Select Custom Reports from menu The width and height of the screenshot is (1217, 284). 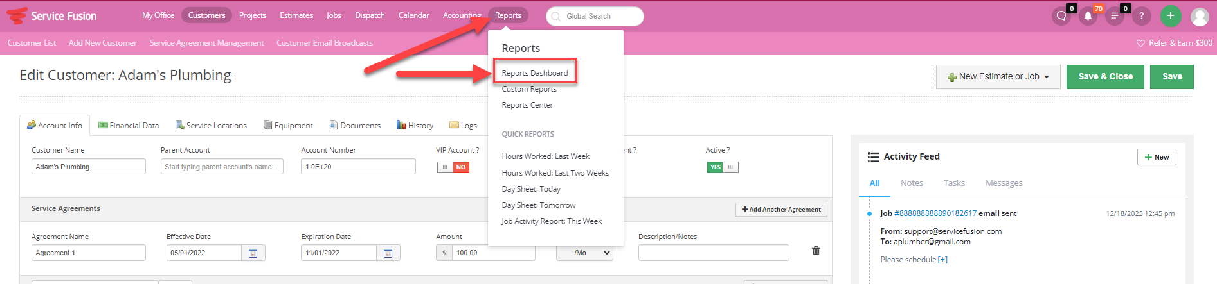click(x=529, y=89)
